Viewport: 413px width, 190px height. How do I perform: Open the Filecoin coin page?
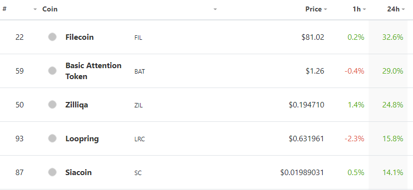[79, 37]
